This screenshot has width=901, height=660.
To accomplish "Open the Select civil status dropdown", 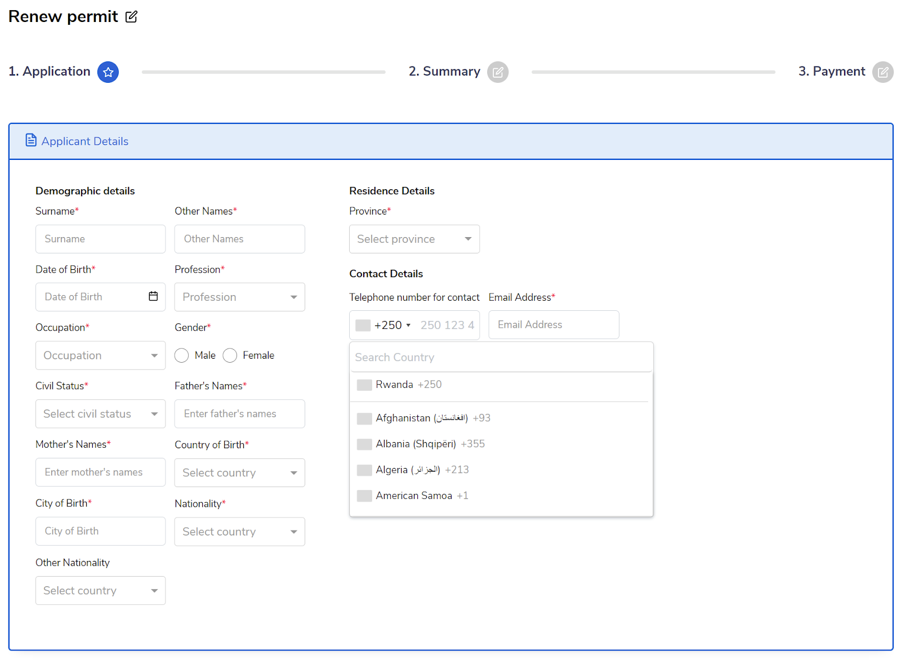I will click(x=100, y=414).
